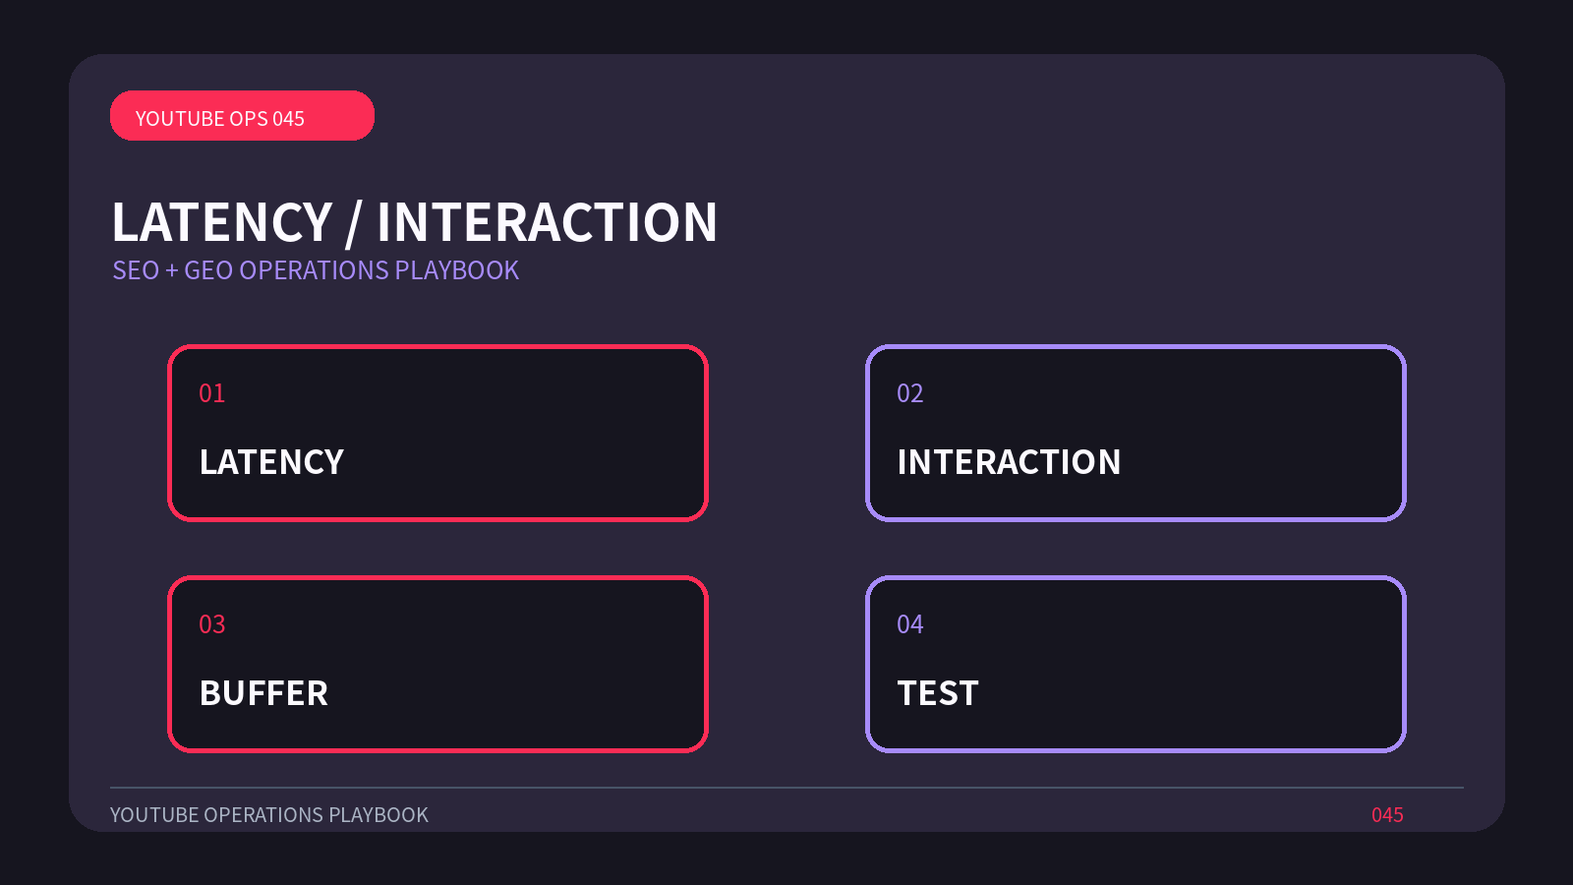Select the TEST heading text
The image size is (1573, 885).
pyautogui.click(x=938, y=693)
